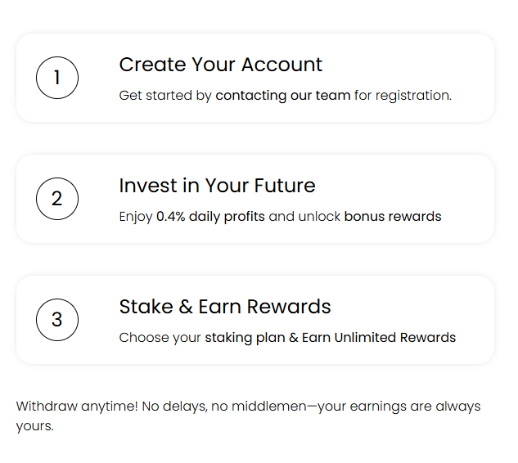Click the circled number 2 step icon
This screenshot has height=463, width=518.
click(x=57, y=199)
